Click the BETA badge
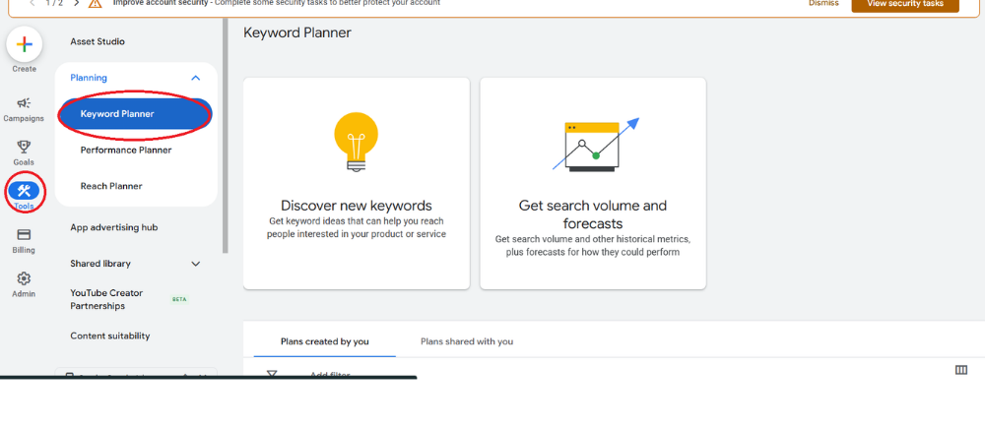985x427 pixels. (x=179, y=300)
